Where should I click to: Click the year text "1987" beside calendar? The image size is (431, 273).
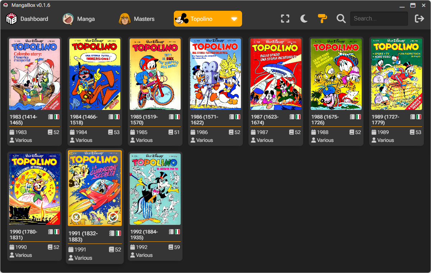click(263, 132)
